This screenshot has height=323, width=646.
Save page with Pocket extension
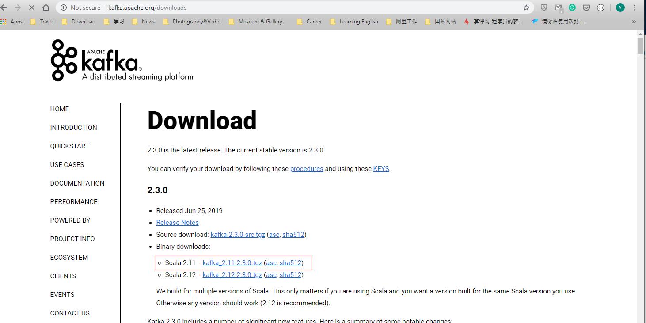(586, 8)
